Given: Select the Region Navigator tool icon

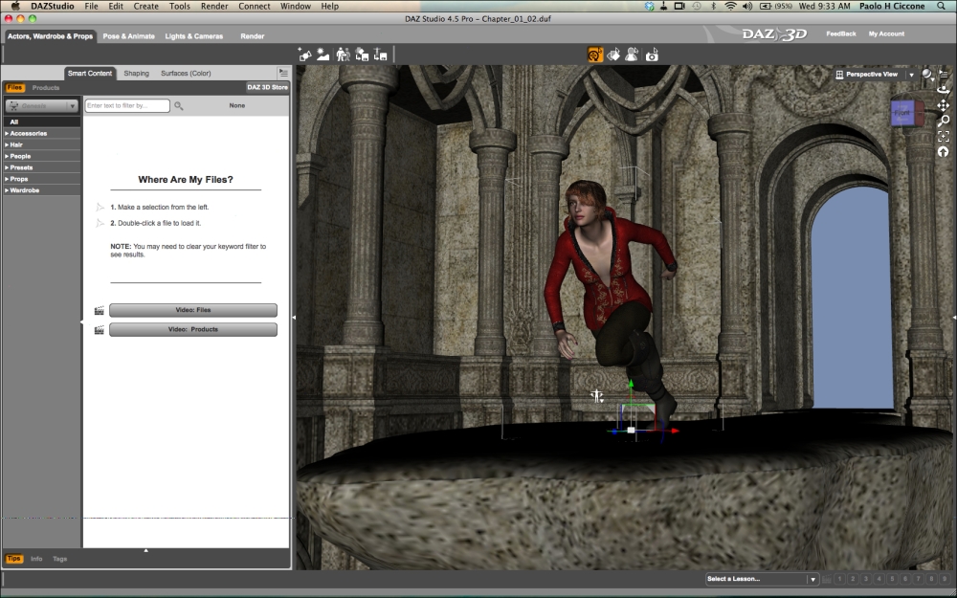Looking at the screenshot, I should tap(632, 55).
